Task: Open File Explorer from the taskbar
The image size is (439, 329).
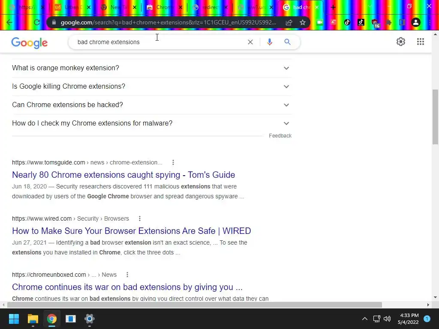Action: (x=33, y=319)
